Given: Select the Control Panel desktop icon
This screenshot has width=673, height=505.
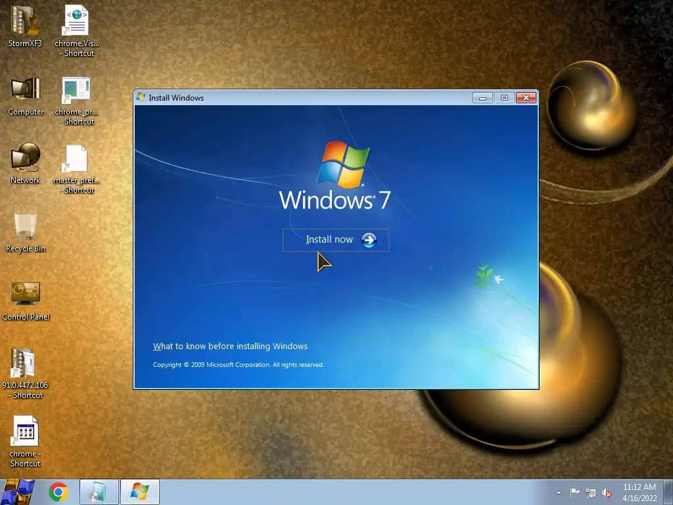Looking at the screenshot, I should pos(26,301).
